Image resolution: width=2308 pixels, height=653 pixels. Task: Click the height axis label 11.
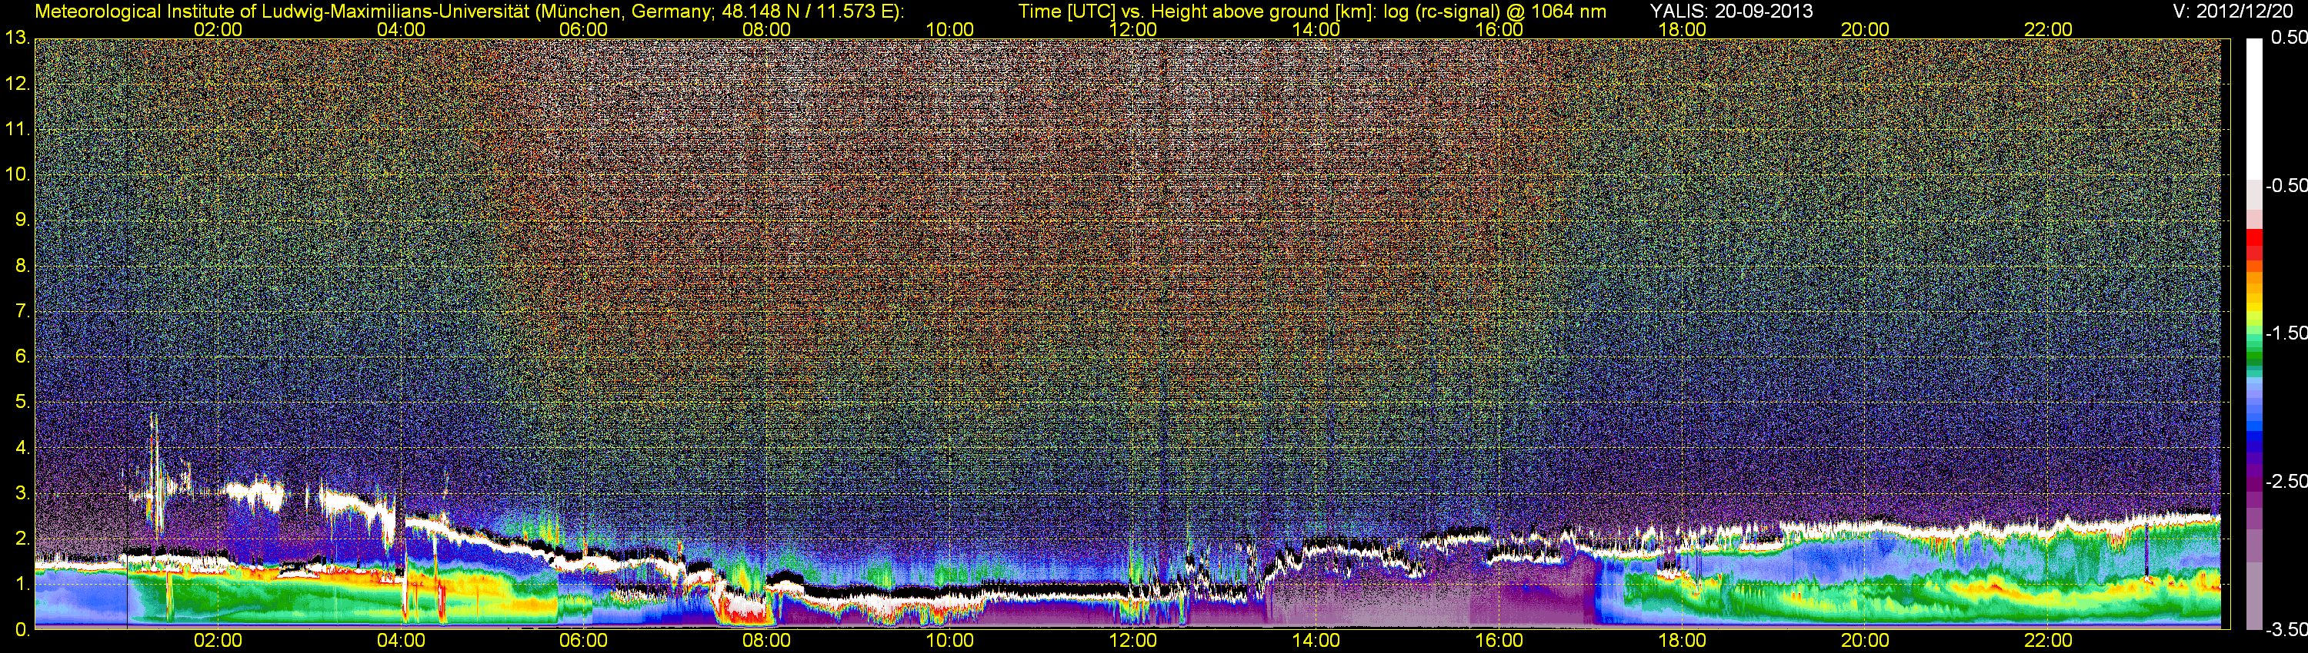pyautogui.click(x=17, y=129)
